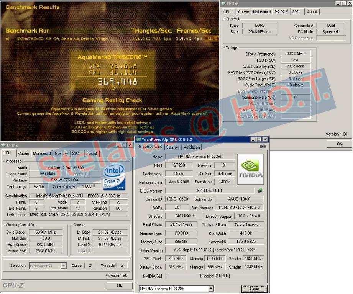Open the Mainboard tab in memory CPU-Z window
The height and width of the screenshot is (294, 353).
point(262,12)
